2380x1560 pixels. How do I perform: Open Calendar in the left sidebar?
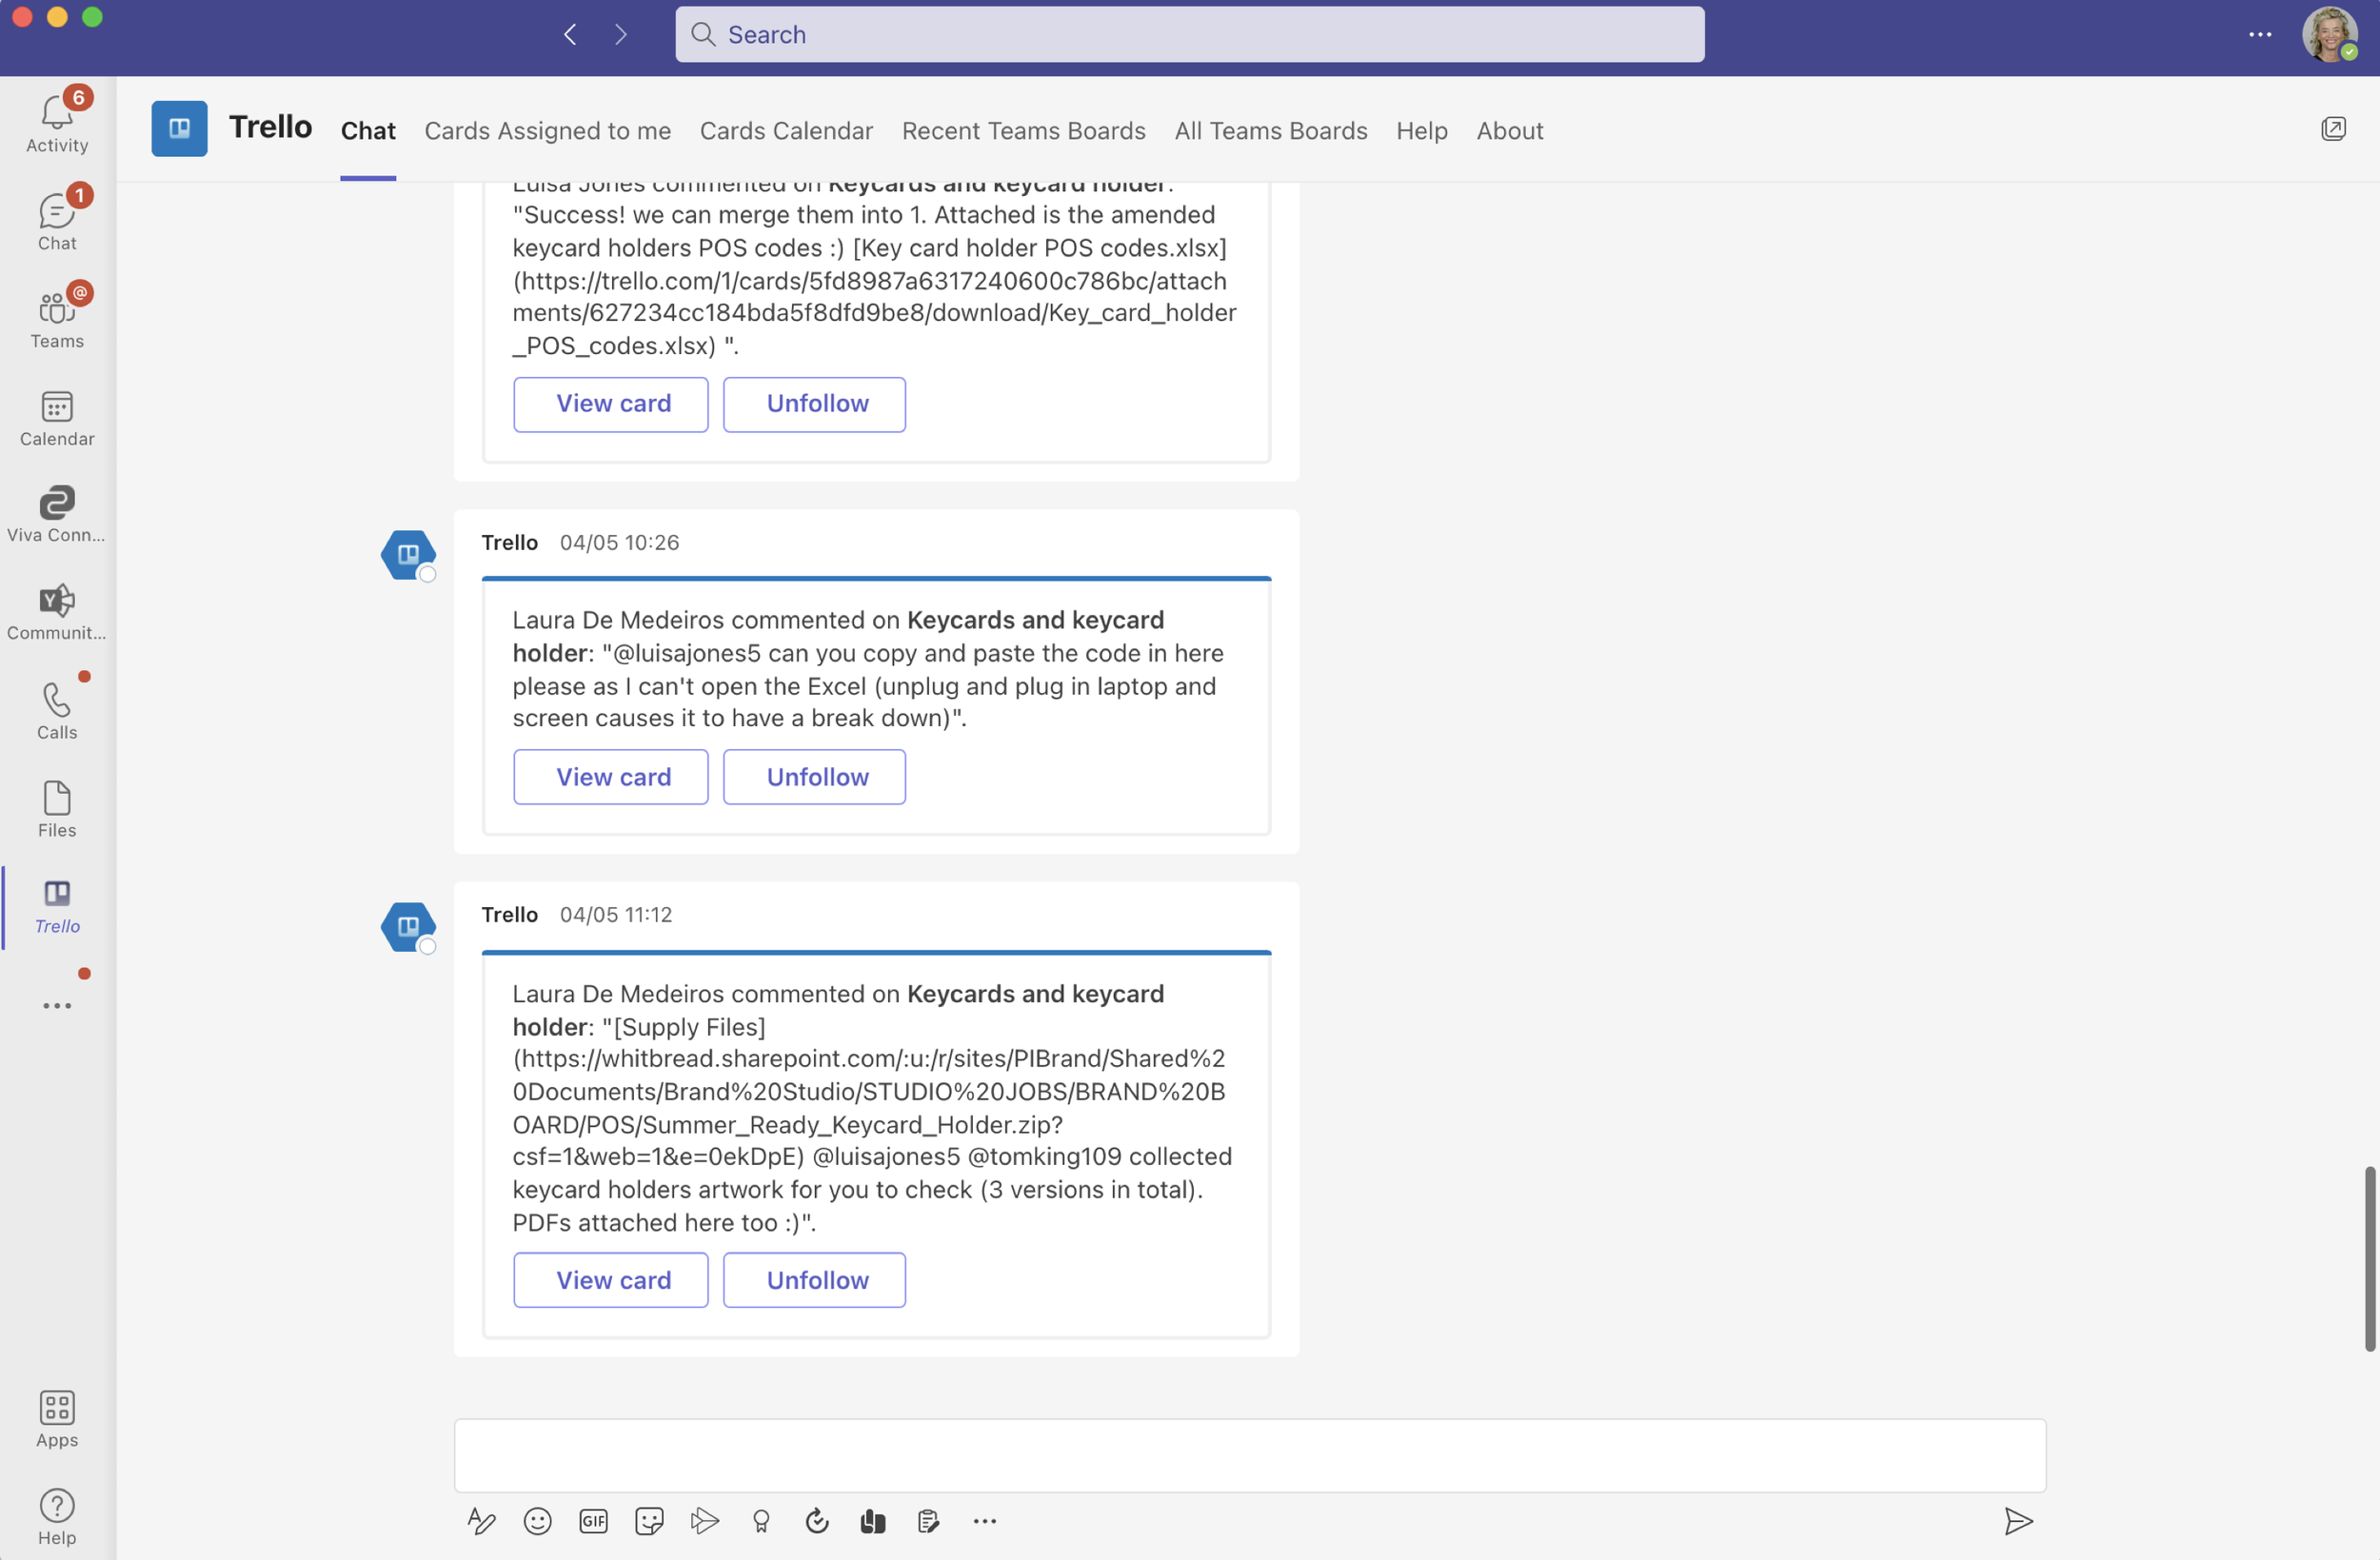pos(57,418)
